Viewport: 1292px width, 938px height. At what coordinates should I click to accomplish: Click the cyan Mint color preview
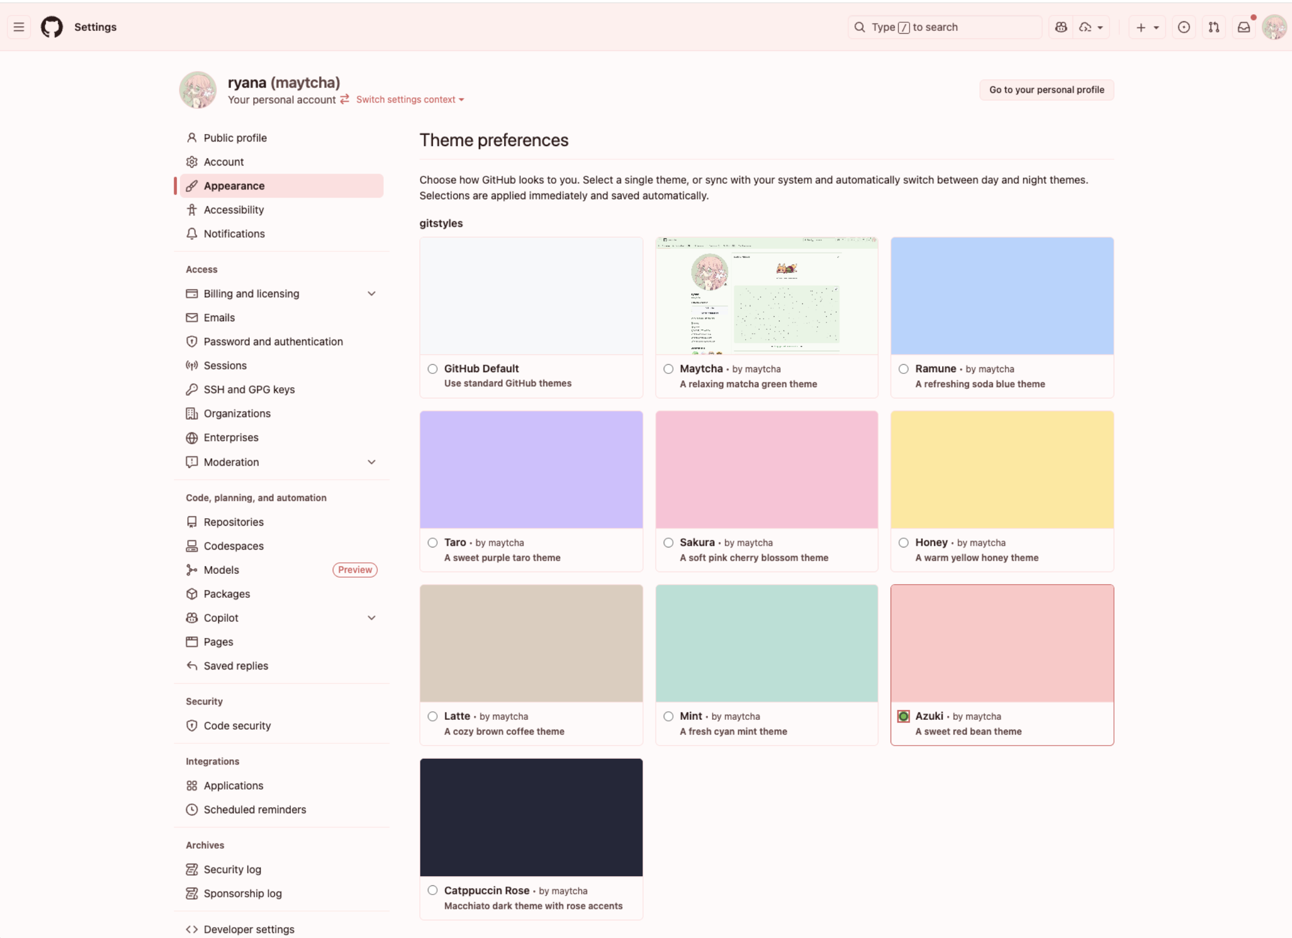coord(767,644)
